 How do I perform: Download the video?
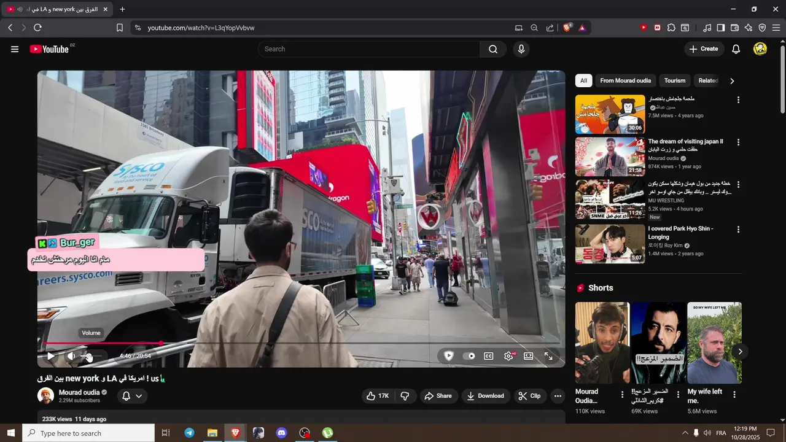click(x=485, y=396)
